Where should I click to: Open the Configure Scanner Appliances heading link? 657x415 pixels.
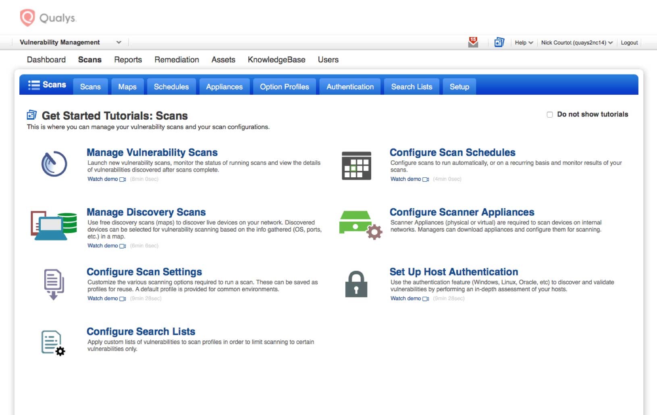pyautogui.click(x=462, y=212)
